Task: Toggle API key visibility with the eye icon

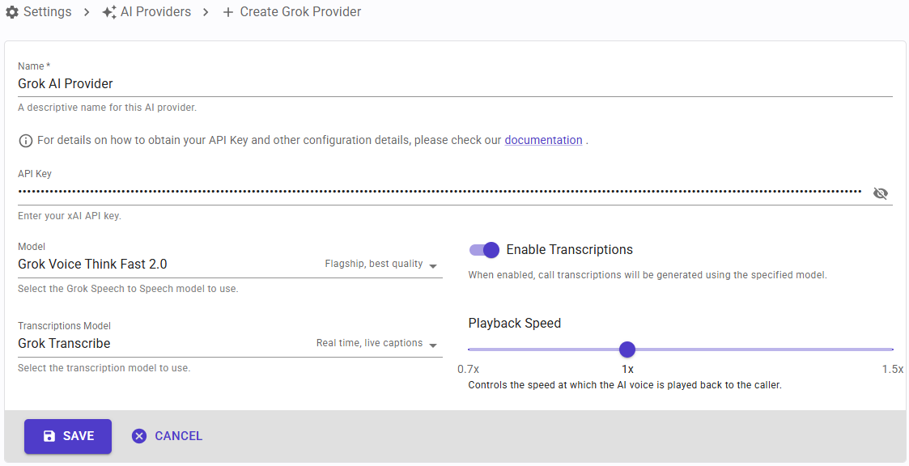Action: [x=880, y=193]
